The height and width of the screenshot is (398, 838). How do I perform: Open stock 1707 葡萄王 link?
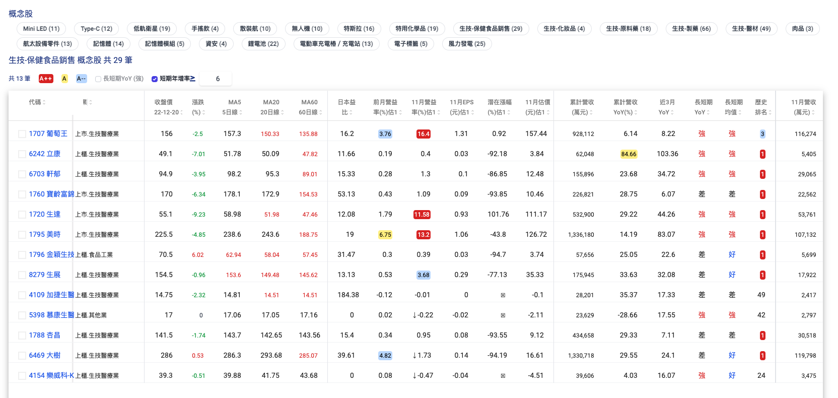pos(48,134)
